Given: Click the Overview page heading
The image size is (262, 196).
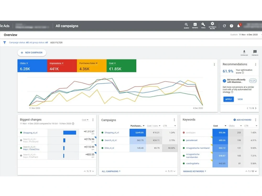Looking at the screenshot, I should [10, 35].
